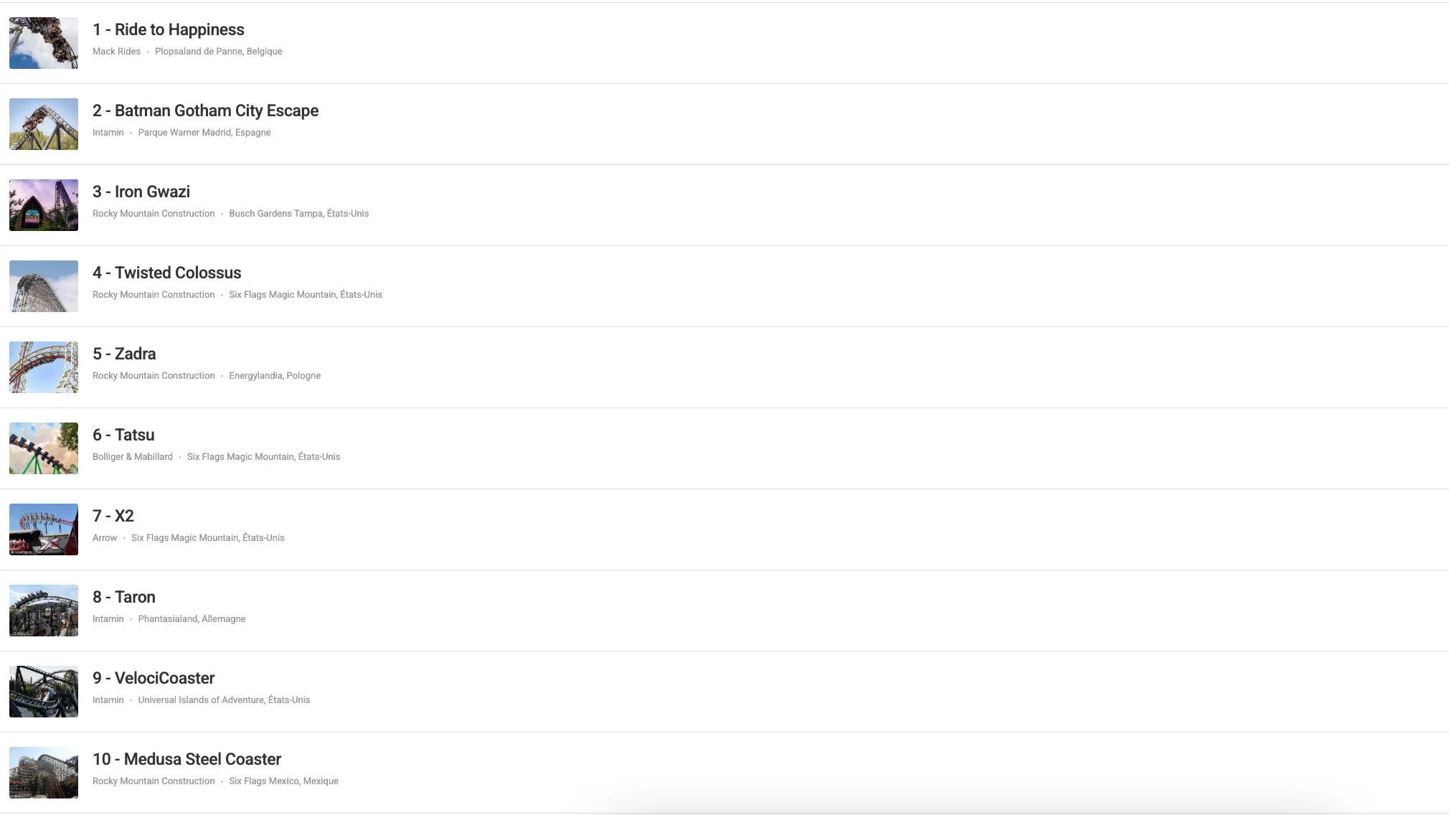Open the VelociCoaster thumbnail image

tap(44, 692)
